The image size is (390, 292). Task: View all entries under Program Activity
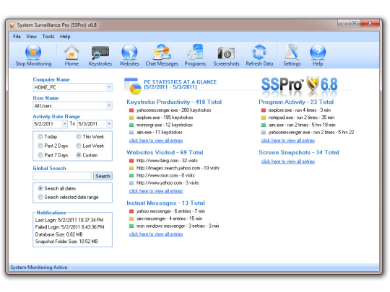[288, 141]
